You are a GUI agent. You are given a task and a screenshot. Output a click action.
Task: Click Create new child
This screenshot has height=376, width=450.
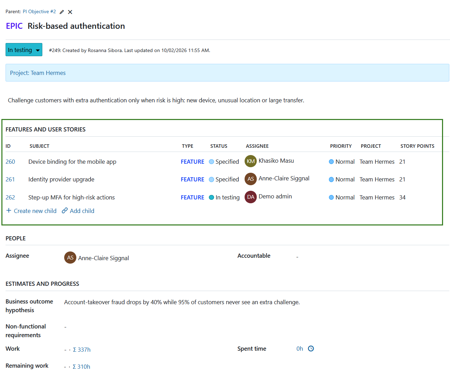31,211
